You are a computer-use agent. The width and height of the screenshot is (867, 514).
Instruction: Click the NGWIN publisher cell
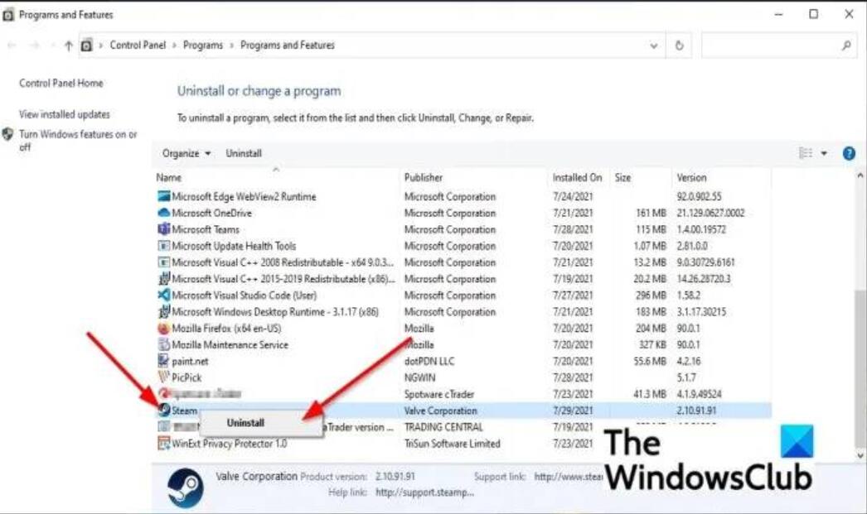point(419,377)
